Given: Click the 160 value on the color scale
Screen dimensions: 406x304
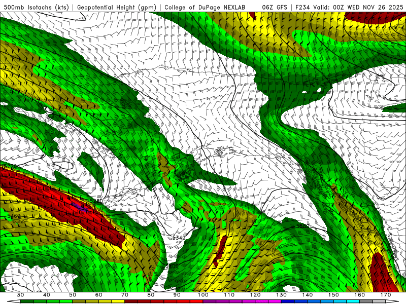Looking at the screenshot, I should (x=360, y=295).
